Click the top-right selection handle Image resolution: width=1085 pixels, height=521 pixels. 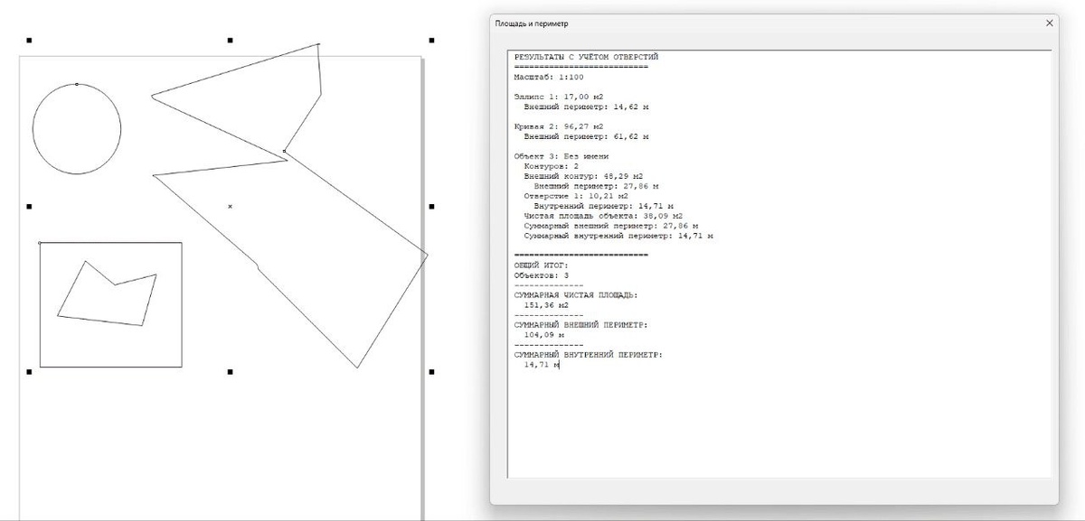(431, 40)
